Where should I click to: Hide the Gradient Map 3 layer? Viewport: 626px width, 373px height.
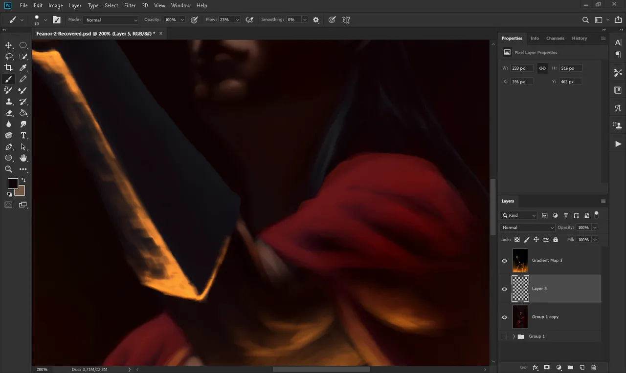coord(504,261)
